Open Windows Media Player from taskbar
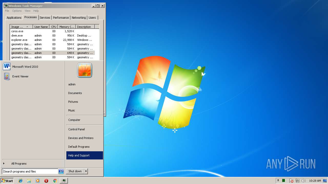 point(38,181)
